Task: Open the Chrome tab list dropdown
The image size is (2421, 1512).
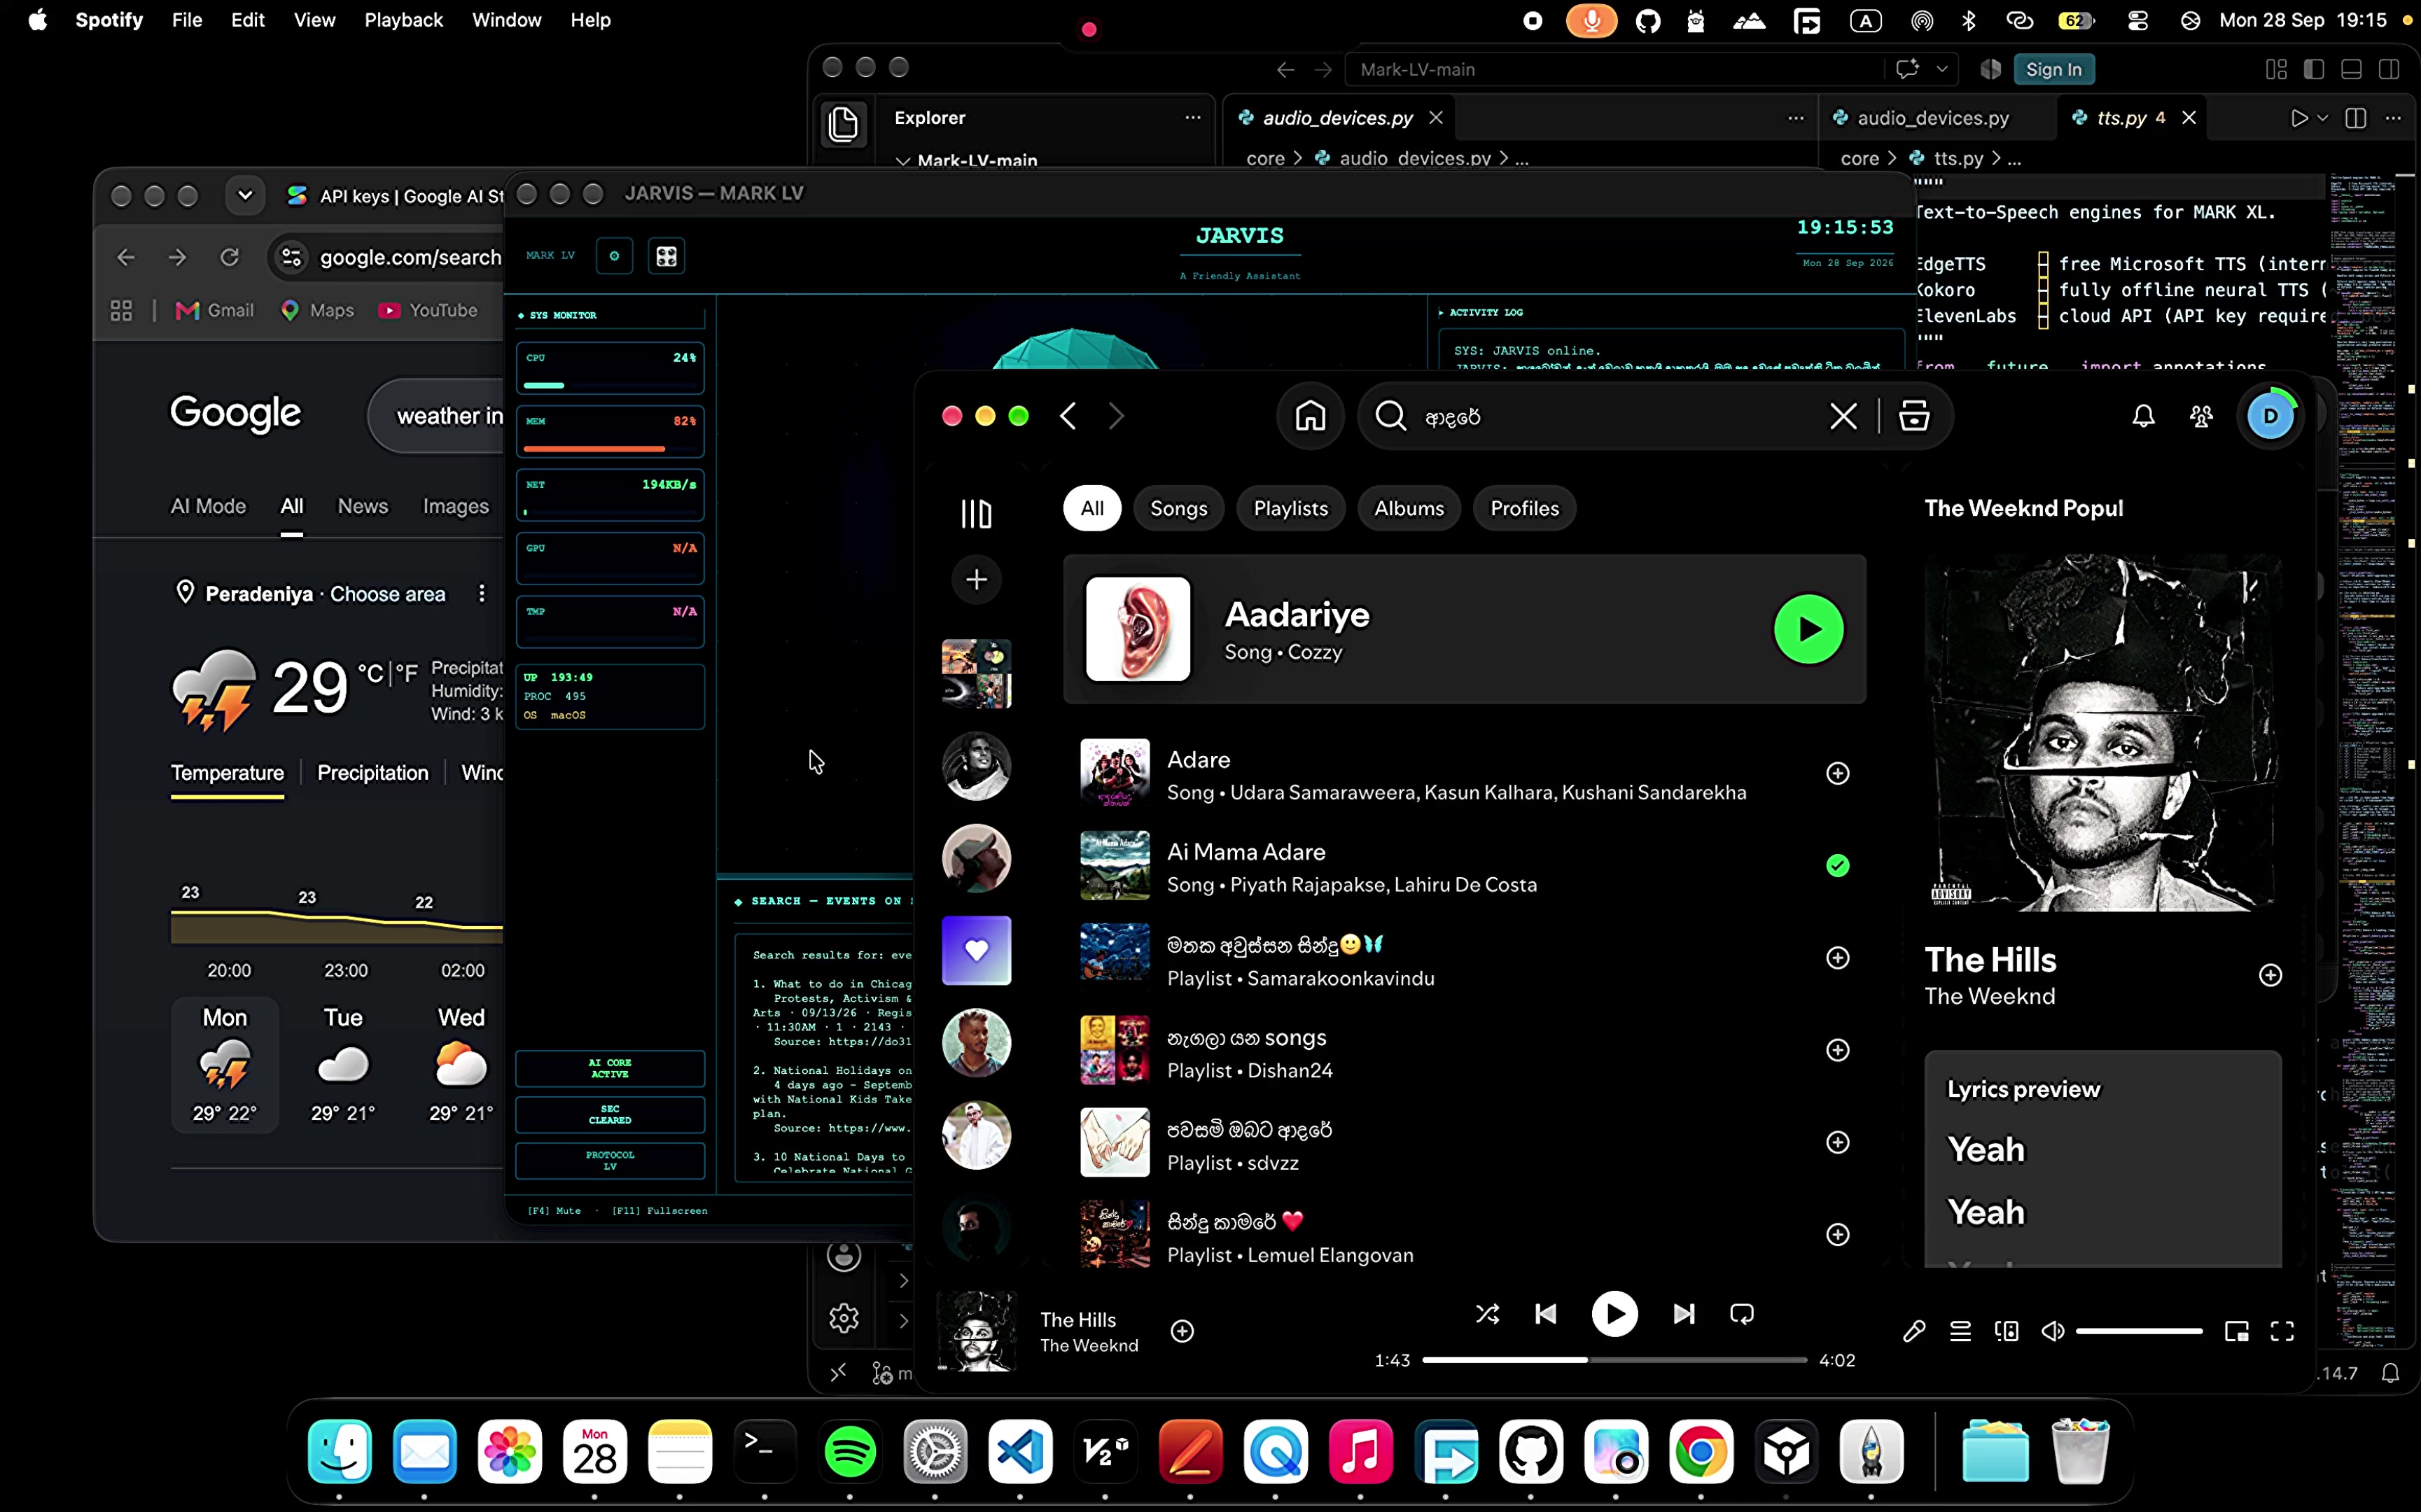Action: 245,195
